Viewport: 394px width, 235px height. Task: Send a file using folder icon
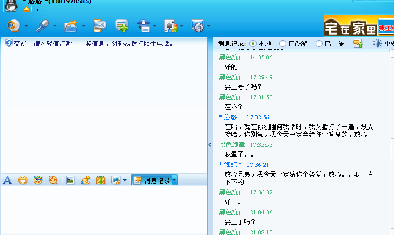coord(71,26)
